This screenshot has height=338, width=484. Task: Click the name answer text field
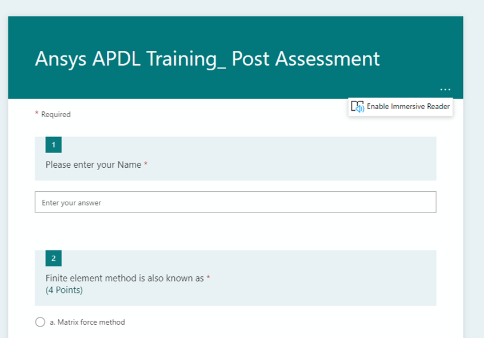point(235,202)
